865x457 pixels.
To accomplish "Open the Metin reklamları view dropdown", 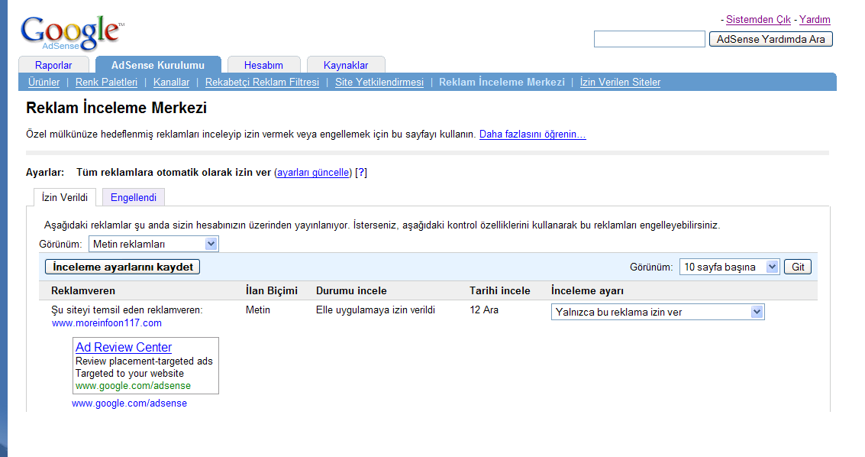I will pos(154,244).
